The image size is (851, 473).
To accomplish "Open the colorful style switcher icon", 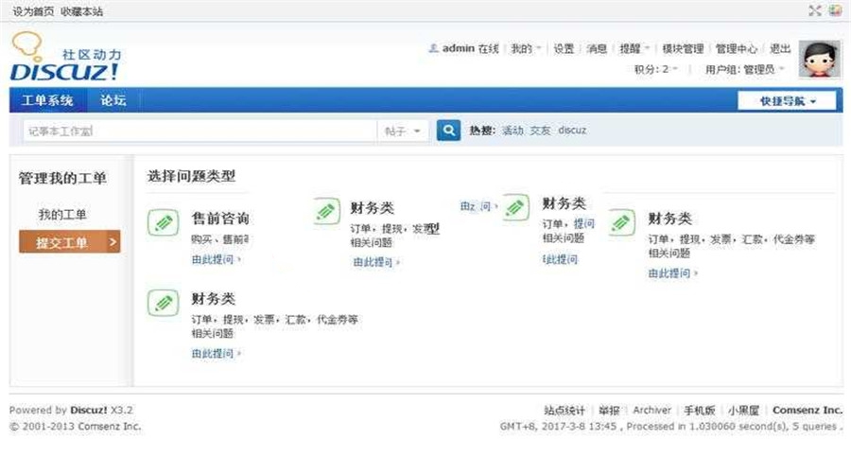I will (x=835, y=11).
